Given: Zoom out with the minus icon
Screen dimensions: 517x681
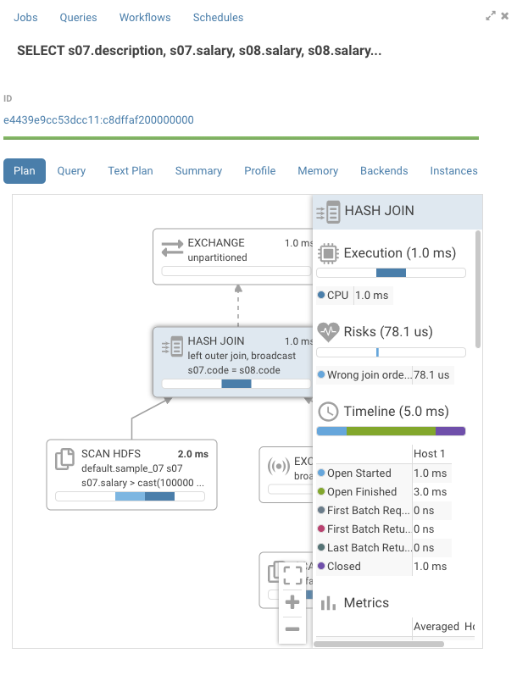Looking at the screenshot, I should point(292,628).
